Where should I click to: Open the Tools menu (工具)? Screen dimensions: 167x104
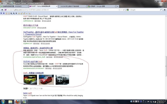[x=34, y=3]
